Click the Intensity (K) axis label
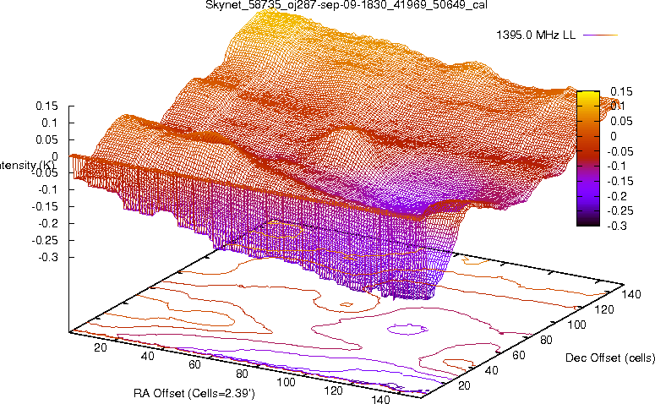Screen dimensions: 655x404 click(x=27, y=165)
